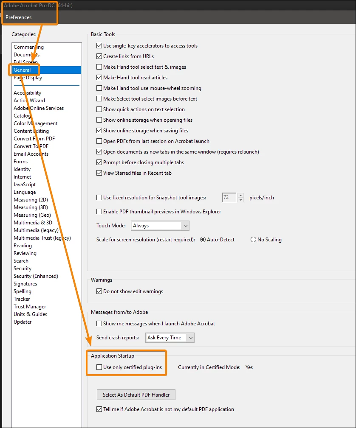Screen dimensions: 356x428
Task: Select Measuring (Geo) category
Action: click(46, 215)
